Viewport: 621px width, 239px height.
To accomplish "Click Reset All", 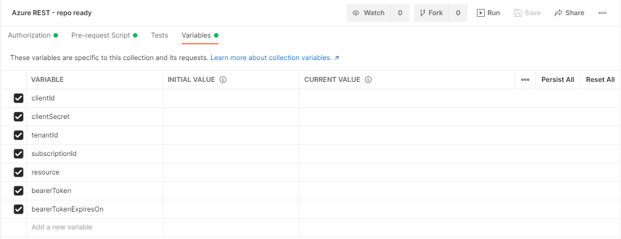I will click(600, 80).
